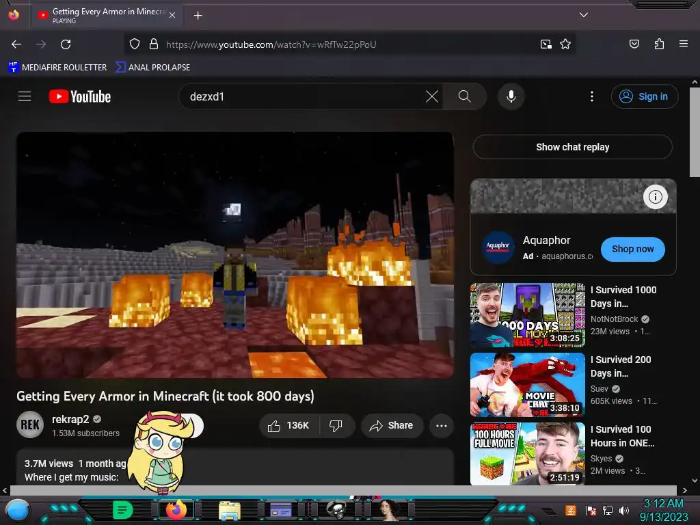Open the Start orb on the taskbar
This screenshot has width=700, height=525.
tap(18, 511)
